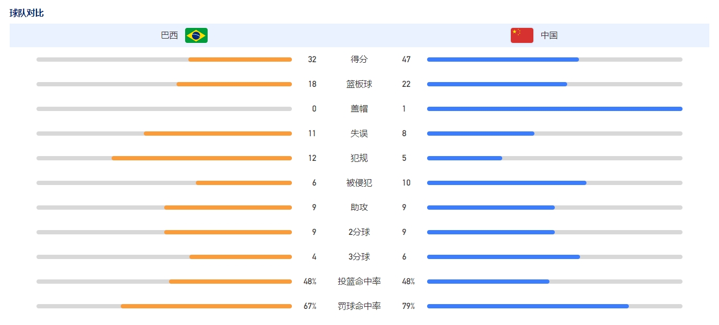Click the 篮板球 stat label
Screen dimensions: 719x325
point(359,84)
